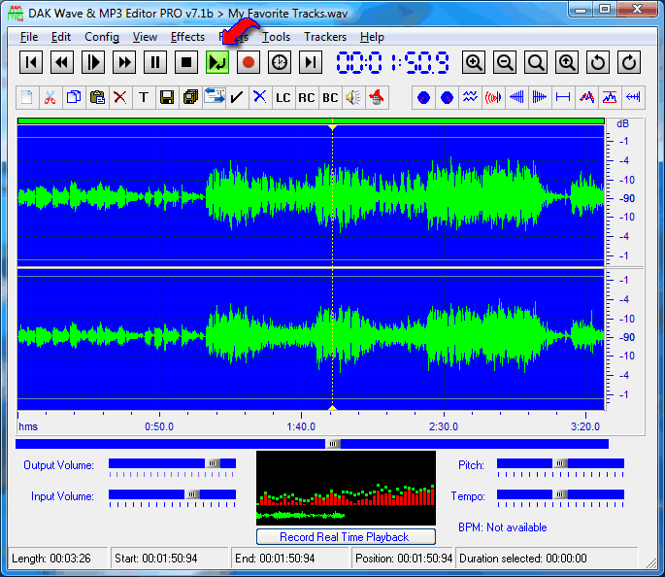Click the green overview bar above waveform
The width and height of the screenshot is (665, 577).
coord(311,121)
